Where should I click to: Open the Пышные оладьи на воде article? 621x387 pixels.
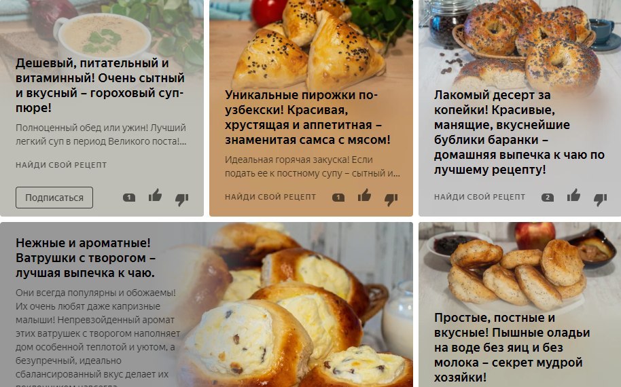(512, 347)
